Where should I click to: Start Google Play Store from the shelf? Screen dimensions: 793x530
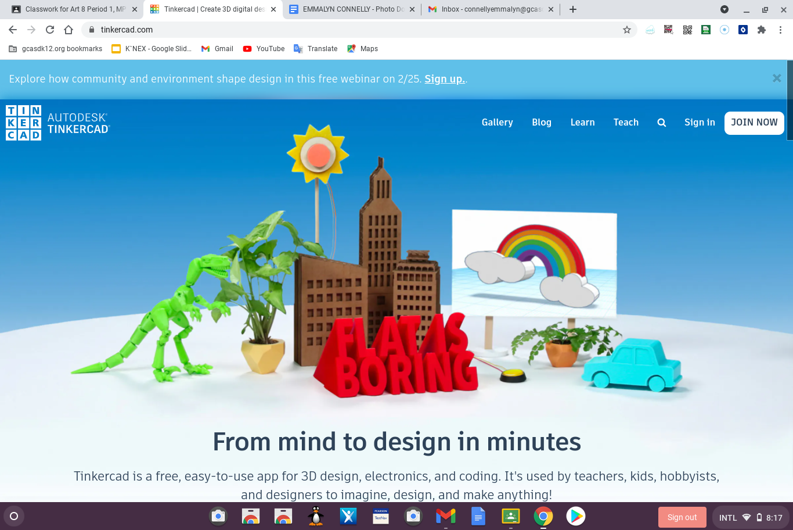point(575,516)
